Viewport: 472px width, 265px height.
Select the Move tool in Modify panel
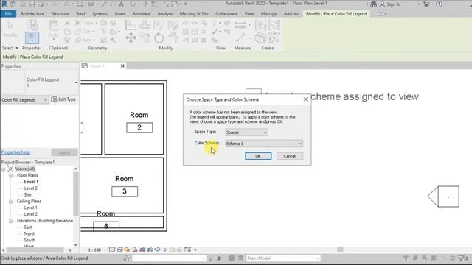131,38
